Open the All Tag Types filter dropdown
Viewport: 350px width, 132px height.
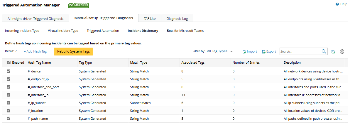[220, 51]
